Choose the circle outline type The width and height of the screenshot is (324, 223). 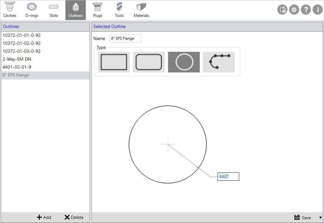(184, 62)
